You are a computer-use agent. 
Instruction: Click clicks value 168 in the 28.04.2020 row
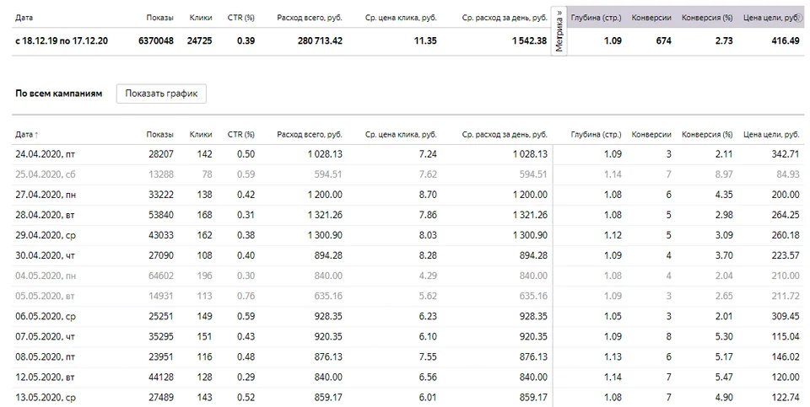point(204,215)
